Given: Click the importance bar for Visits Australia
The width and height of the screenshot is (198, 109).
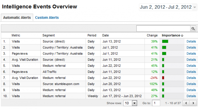Looking at the screenshot, I should pyautogui.click(x=164, y=48).
